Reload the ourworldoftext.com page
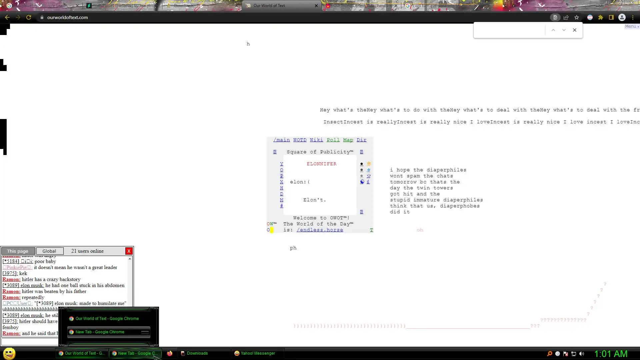 [x=29, y=17]
